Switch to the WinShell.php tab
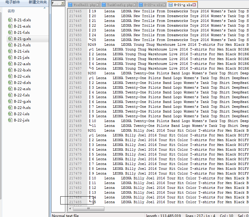This screenshot has height=217, width=249. [84, 5]
